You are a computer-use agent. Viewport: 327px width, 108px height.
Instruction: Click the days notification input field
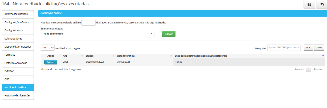tap(88, 23)
